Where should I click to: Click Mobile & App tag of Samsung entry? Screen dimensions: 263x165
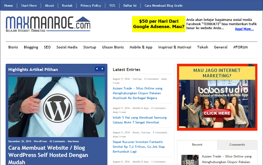(141, 108)
